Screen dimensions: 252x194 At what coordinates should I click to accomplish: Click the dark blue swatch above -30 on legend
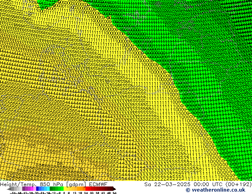(x=37, y=189)
